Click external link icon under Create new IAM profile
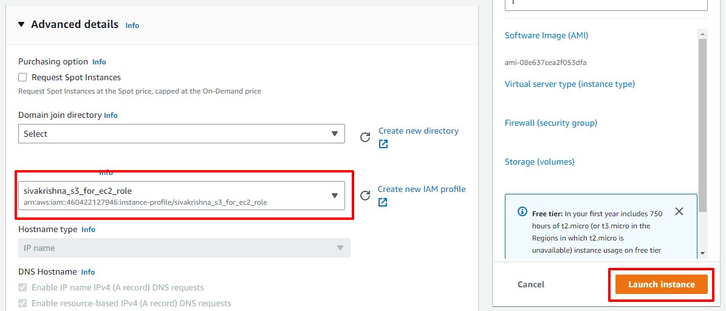 click(383, 202)
